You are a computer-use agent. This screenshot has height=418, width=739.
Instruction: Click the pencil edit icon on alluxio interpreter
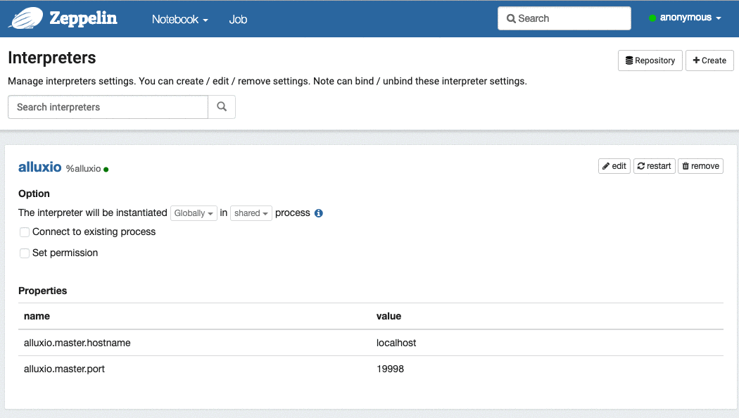pyautogui.click(x=605, y=165)
